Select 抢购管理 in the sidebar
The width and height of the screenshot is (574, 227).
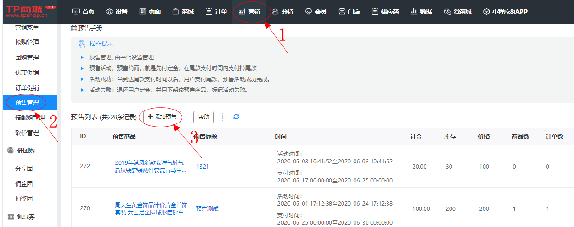pyautogui.click(x=27, y=42)
